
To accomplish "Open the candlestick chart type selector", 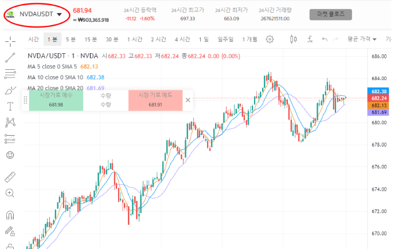I will pyautogui.click(x=293, y=39).
